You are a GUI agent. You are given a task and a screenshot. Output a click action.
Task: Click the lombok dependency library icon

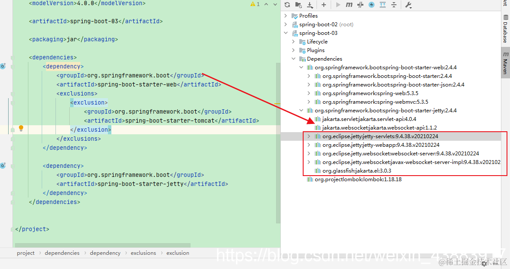(310, 179)
